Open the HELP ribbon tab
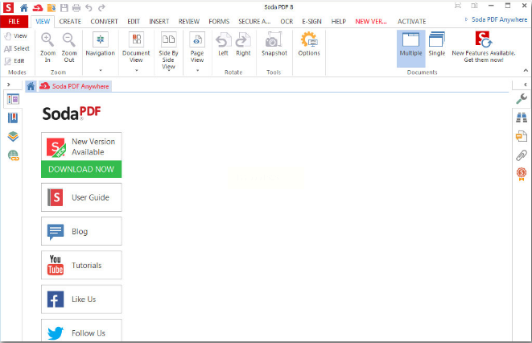Screen dimensions: 532x343 tap(339, 22)
